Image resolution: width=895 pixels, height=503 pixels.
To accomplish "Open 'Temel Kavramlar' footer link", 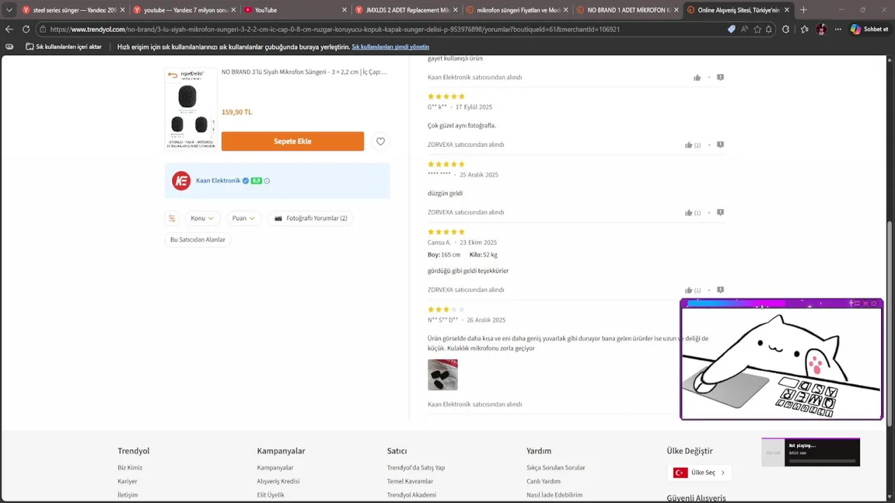I will point(410,481).
